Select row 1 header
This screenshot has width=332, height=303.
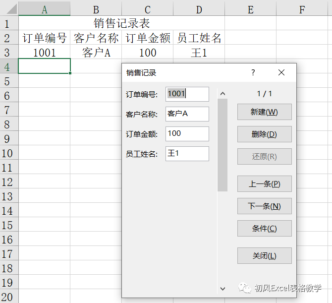coord(9,23)
